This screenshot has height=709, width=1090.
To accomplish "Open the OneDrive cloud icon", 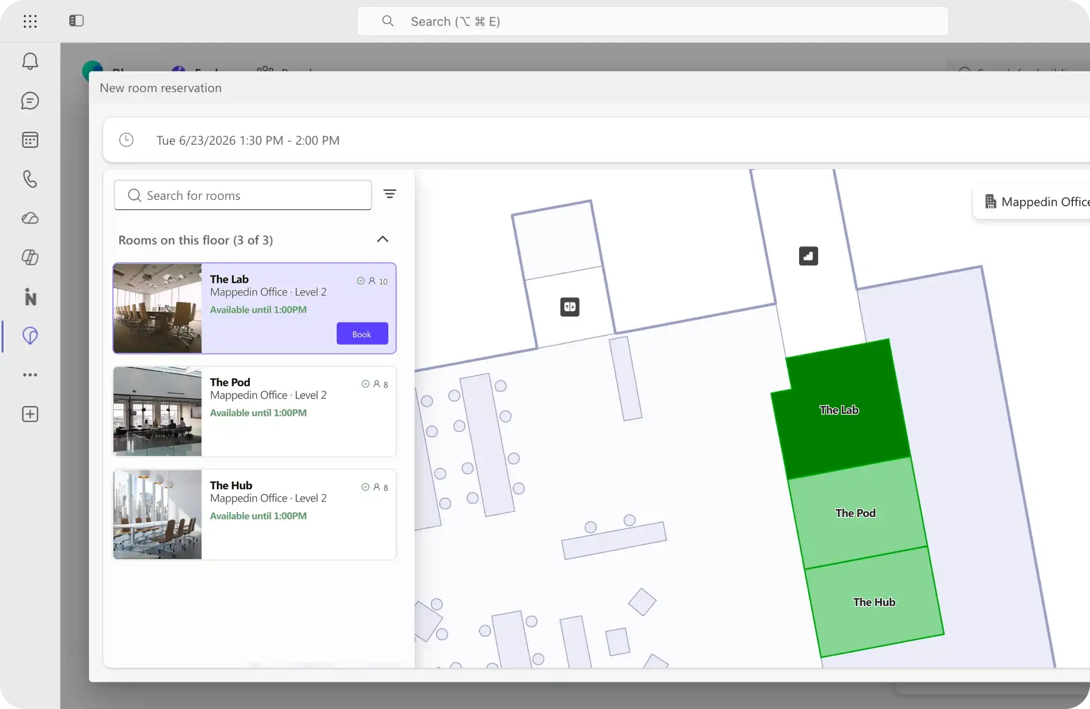I will 30,218.
